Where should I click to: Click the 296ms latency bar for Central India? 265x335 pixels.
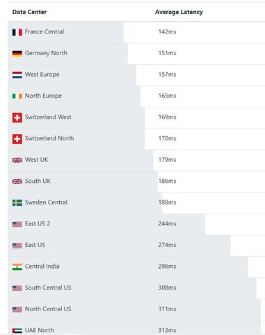(128, 267)
